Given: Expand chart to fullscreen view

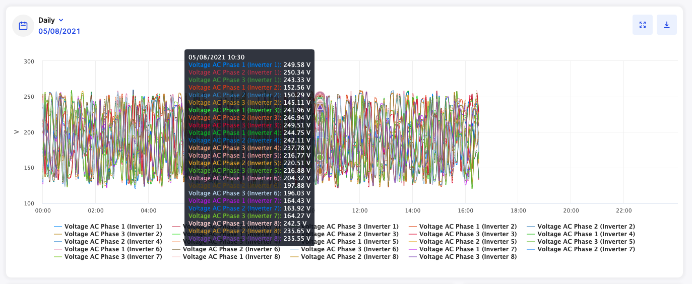Looking at the screenshot, I should [x=643, y=25].
